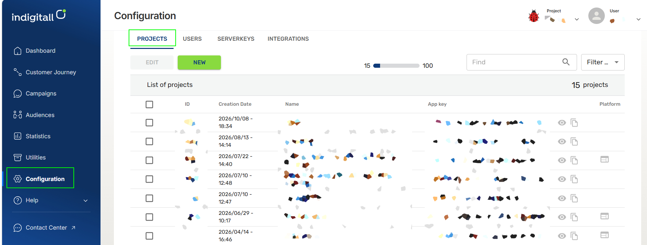Open Dashboard from the sidebar
Image resolution: width=647 pixels, height=245 pixels.
(x=34, y=51)
